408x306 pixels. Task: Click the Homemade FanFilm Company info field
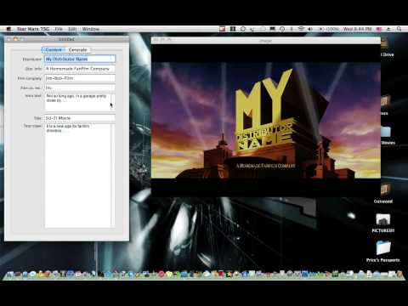[80, 69]
